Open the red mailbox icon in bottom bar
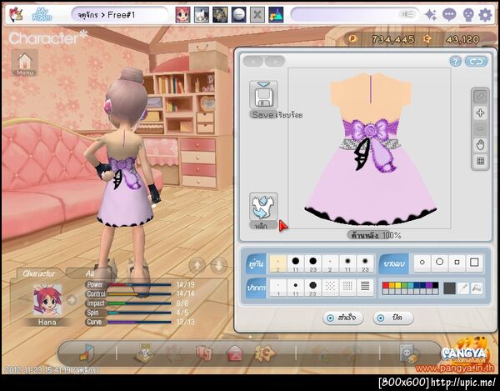 coord(234,353)
